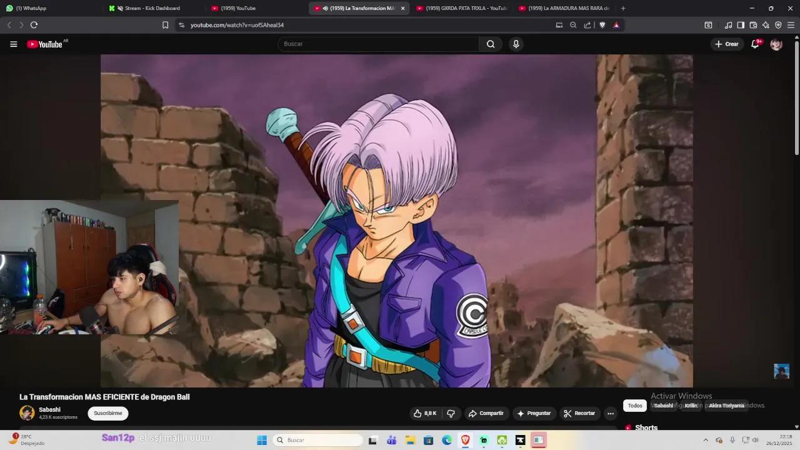Select the Sabashi filter chip
This screenshot has height=450, width=800.
(663, 406)
